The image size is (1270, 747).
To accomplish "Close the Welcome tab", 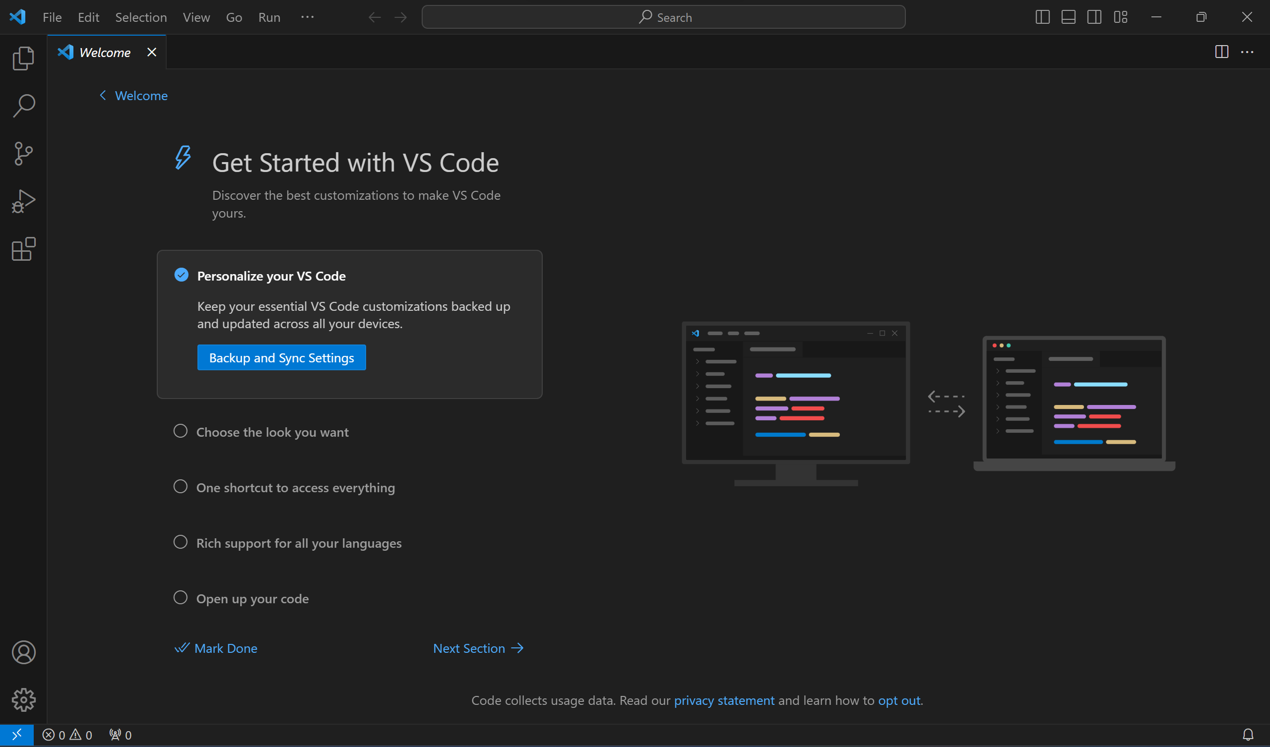I will [x=152, y=53].
